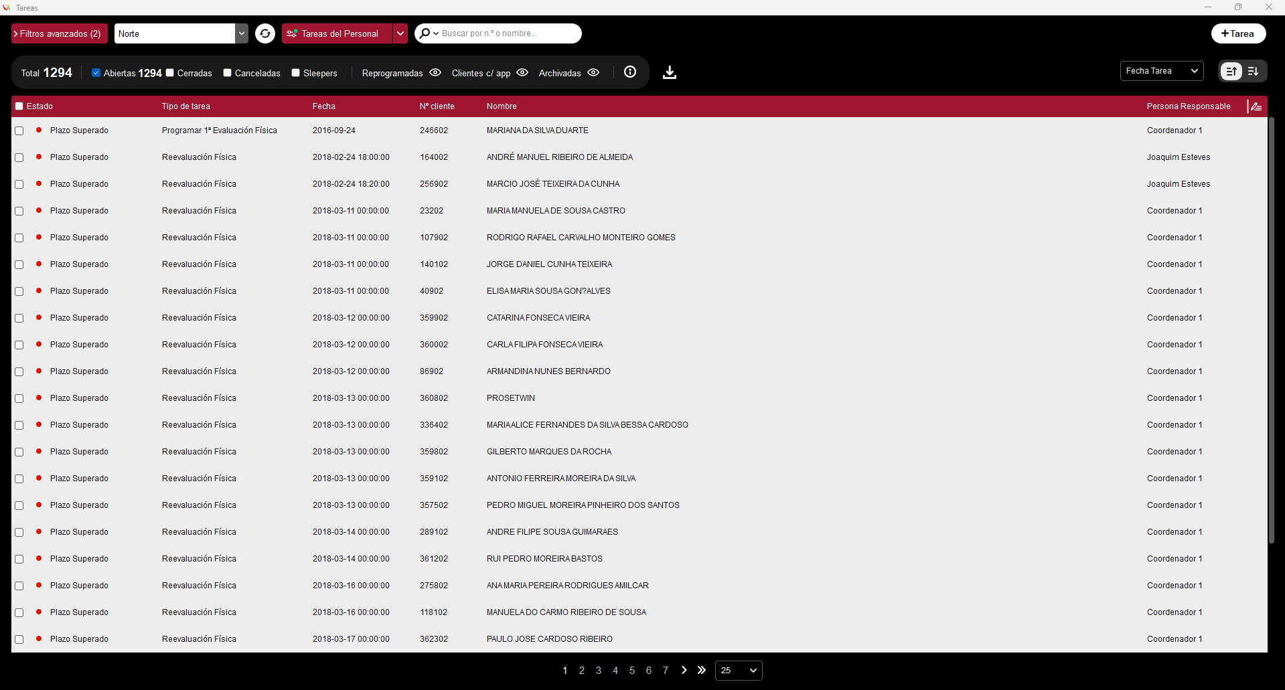Click GILBERTO MARQUES DA ROCHA name
The image size is (1285, 690).
pos(549,452)
